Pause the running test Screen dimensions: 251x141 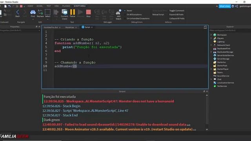73,12
